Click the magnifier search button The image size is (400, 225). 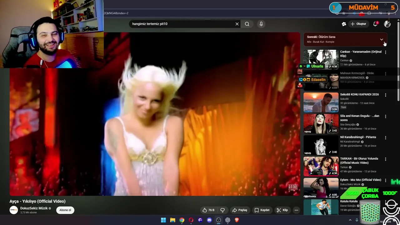click(x=247, y=24)
